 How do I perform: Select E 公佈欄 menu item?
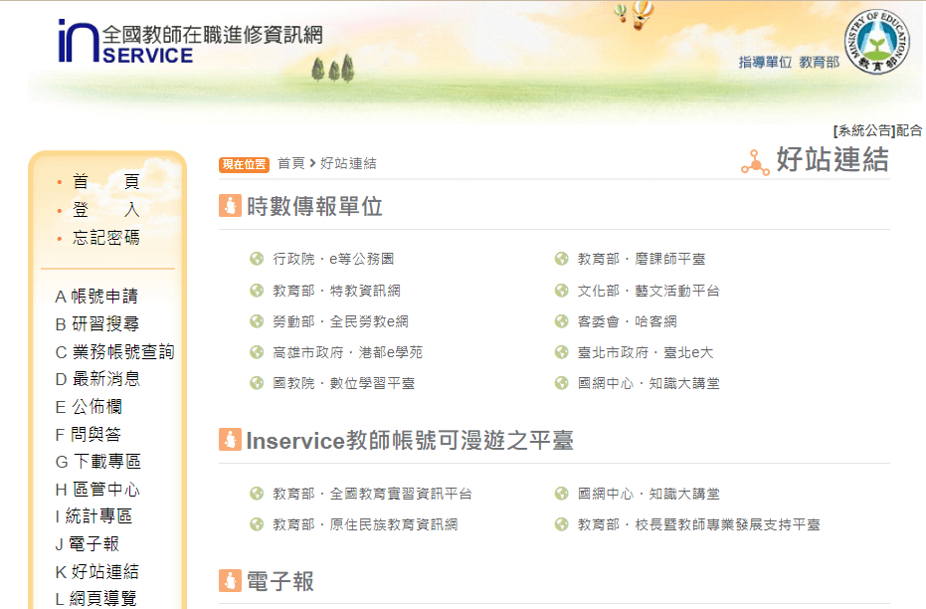point(89,406)
